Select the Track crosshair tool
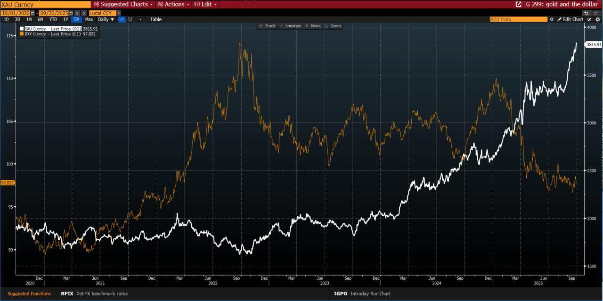The image size is (603, 301). click(268, 26)
